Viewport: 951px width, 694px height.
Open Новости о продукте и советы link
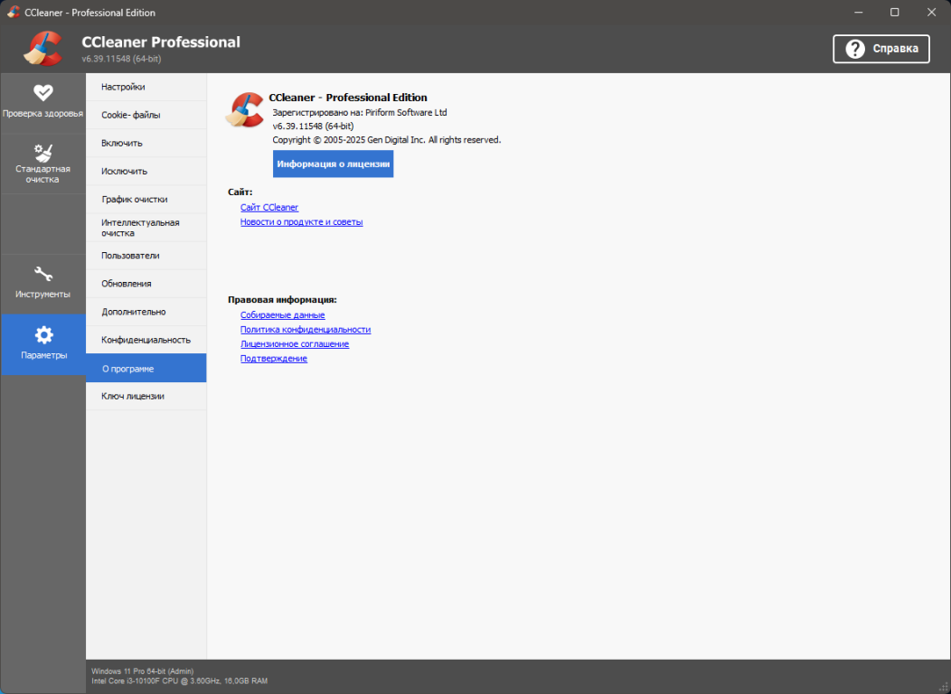click(301, 222)
